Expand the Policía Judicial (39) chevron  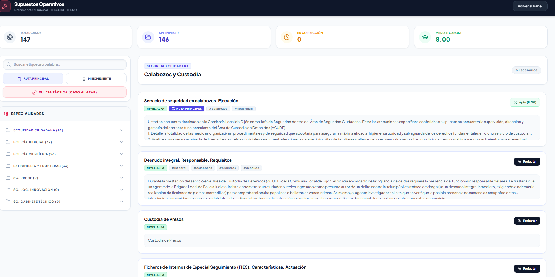[122, 142]
